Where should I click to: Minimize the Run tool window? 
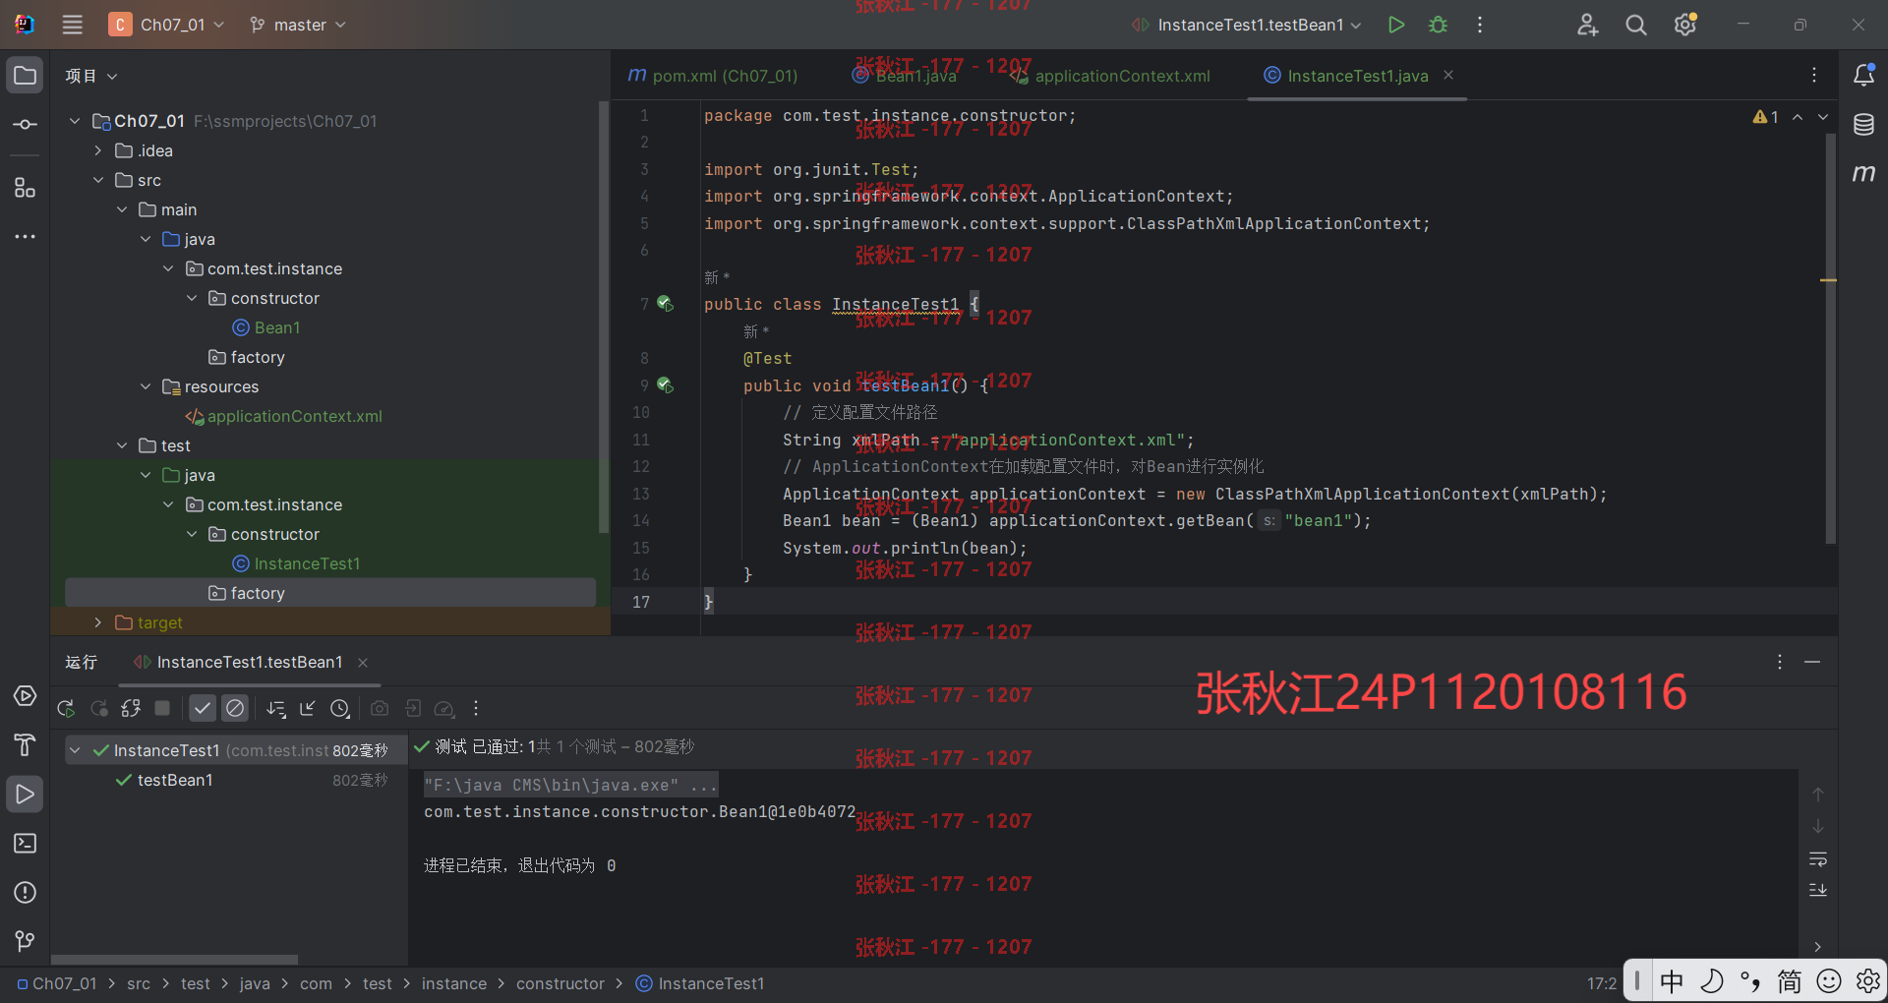[1812, 663]
